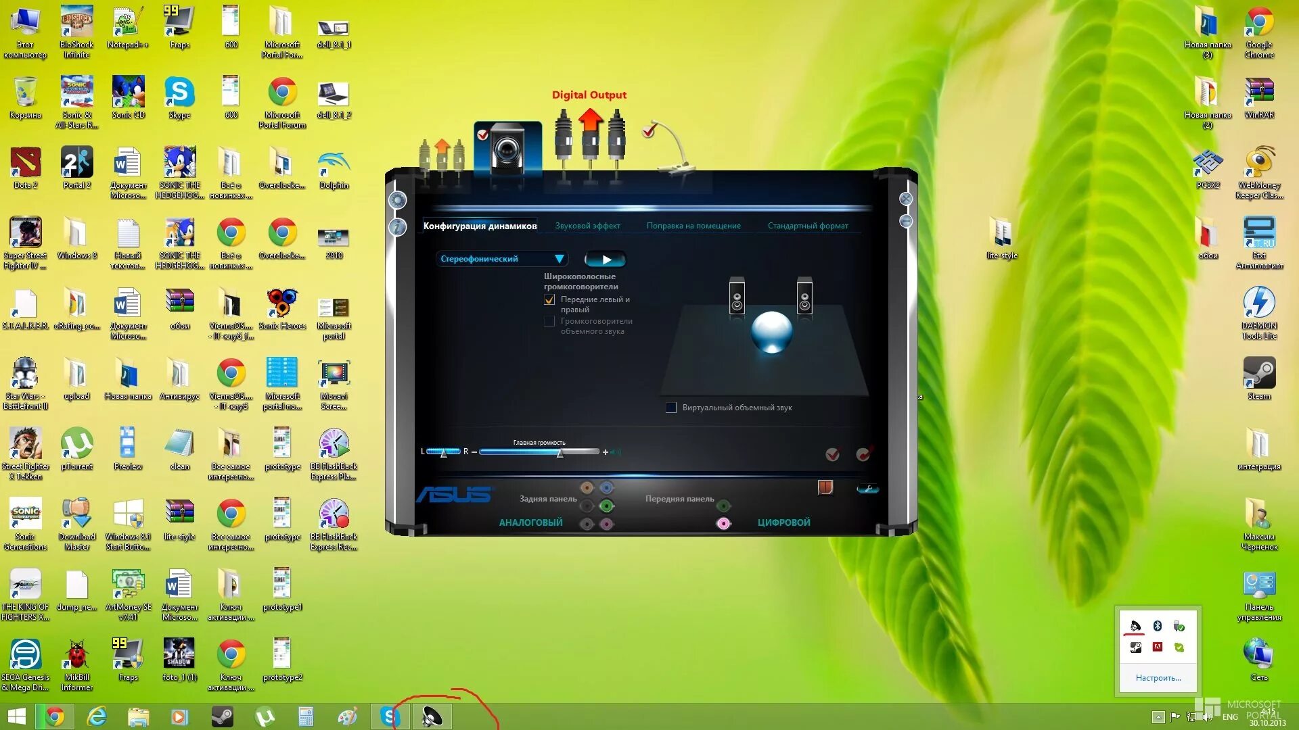The height and width of the screenshot is (730, 1299).
Task: Click the pink front panel jack
Action: click(723, 523)
